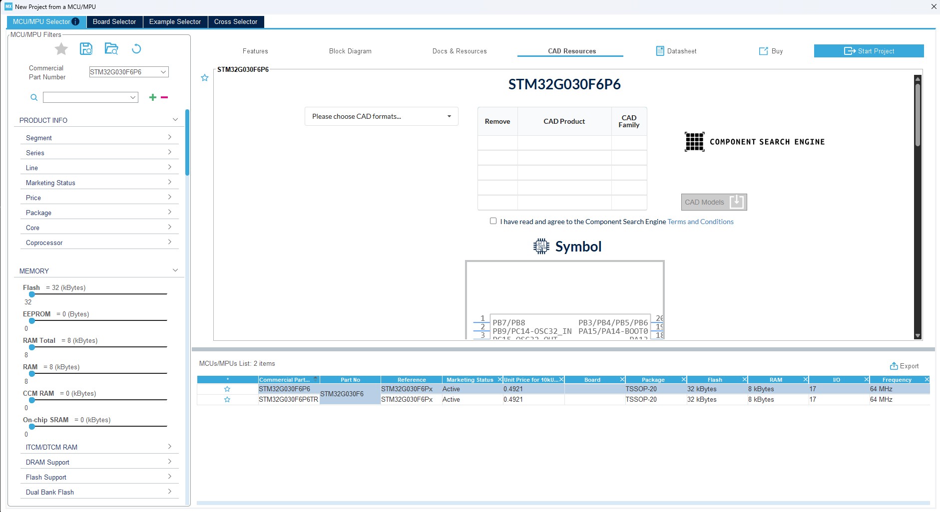The height and width of the screenshot is (512, 940).
Task: Toggle favorite star on the STM32G030F6P6 list row
Action: pyautogui.click(x=227, y=389)
